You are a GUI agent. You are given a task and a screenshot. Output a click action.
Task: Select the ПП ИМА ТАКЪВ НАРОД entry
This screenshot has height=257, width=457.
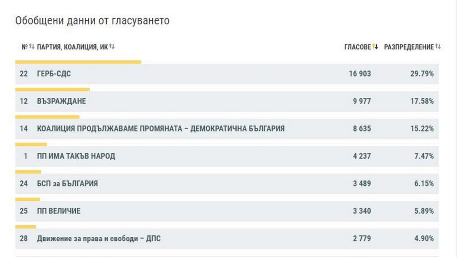coord(76,156)
